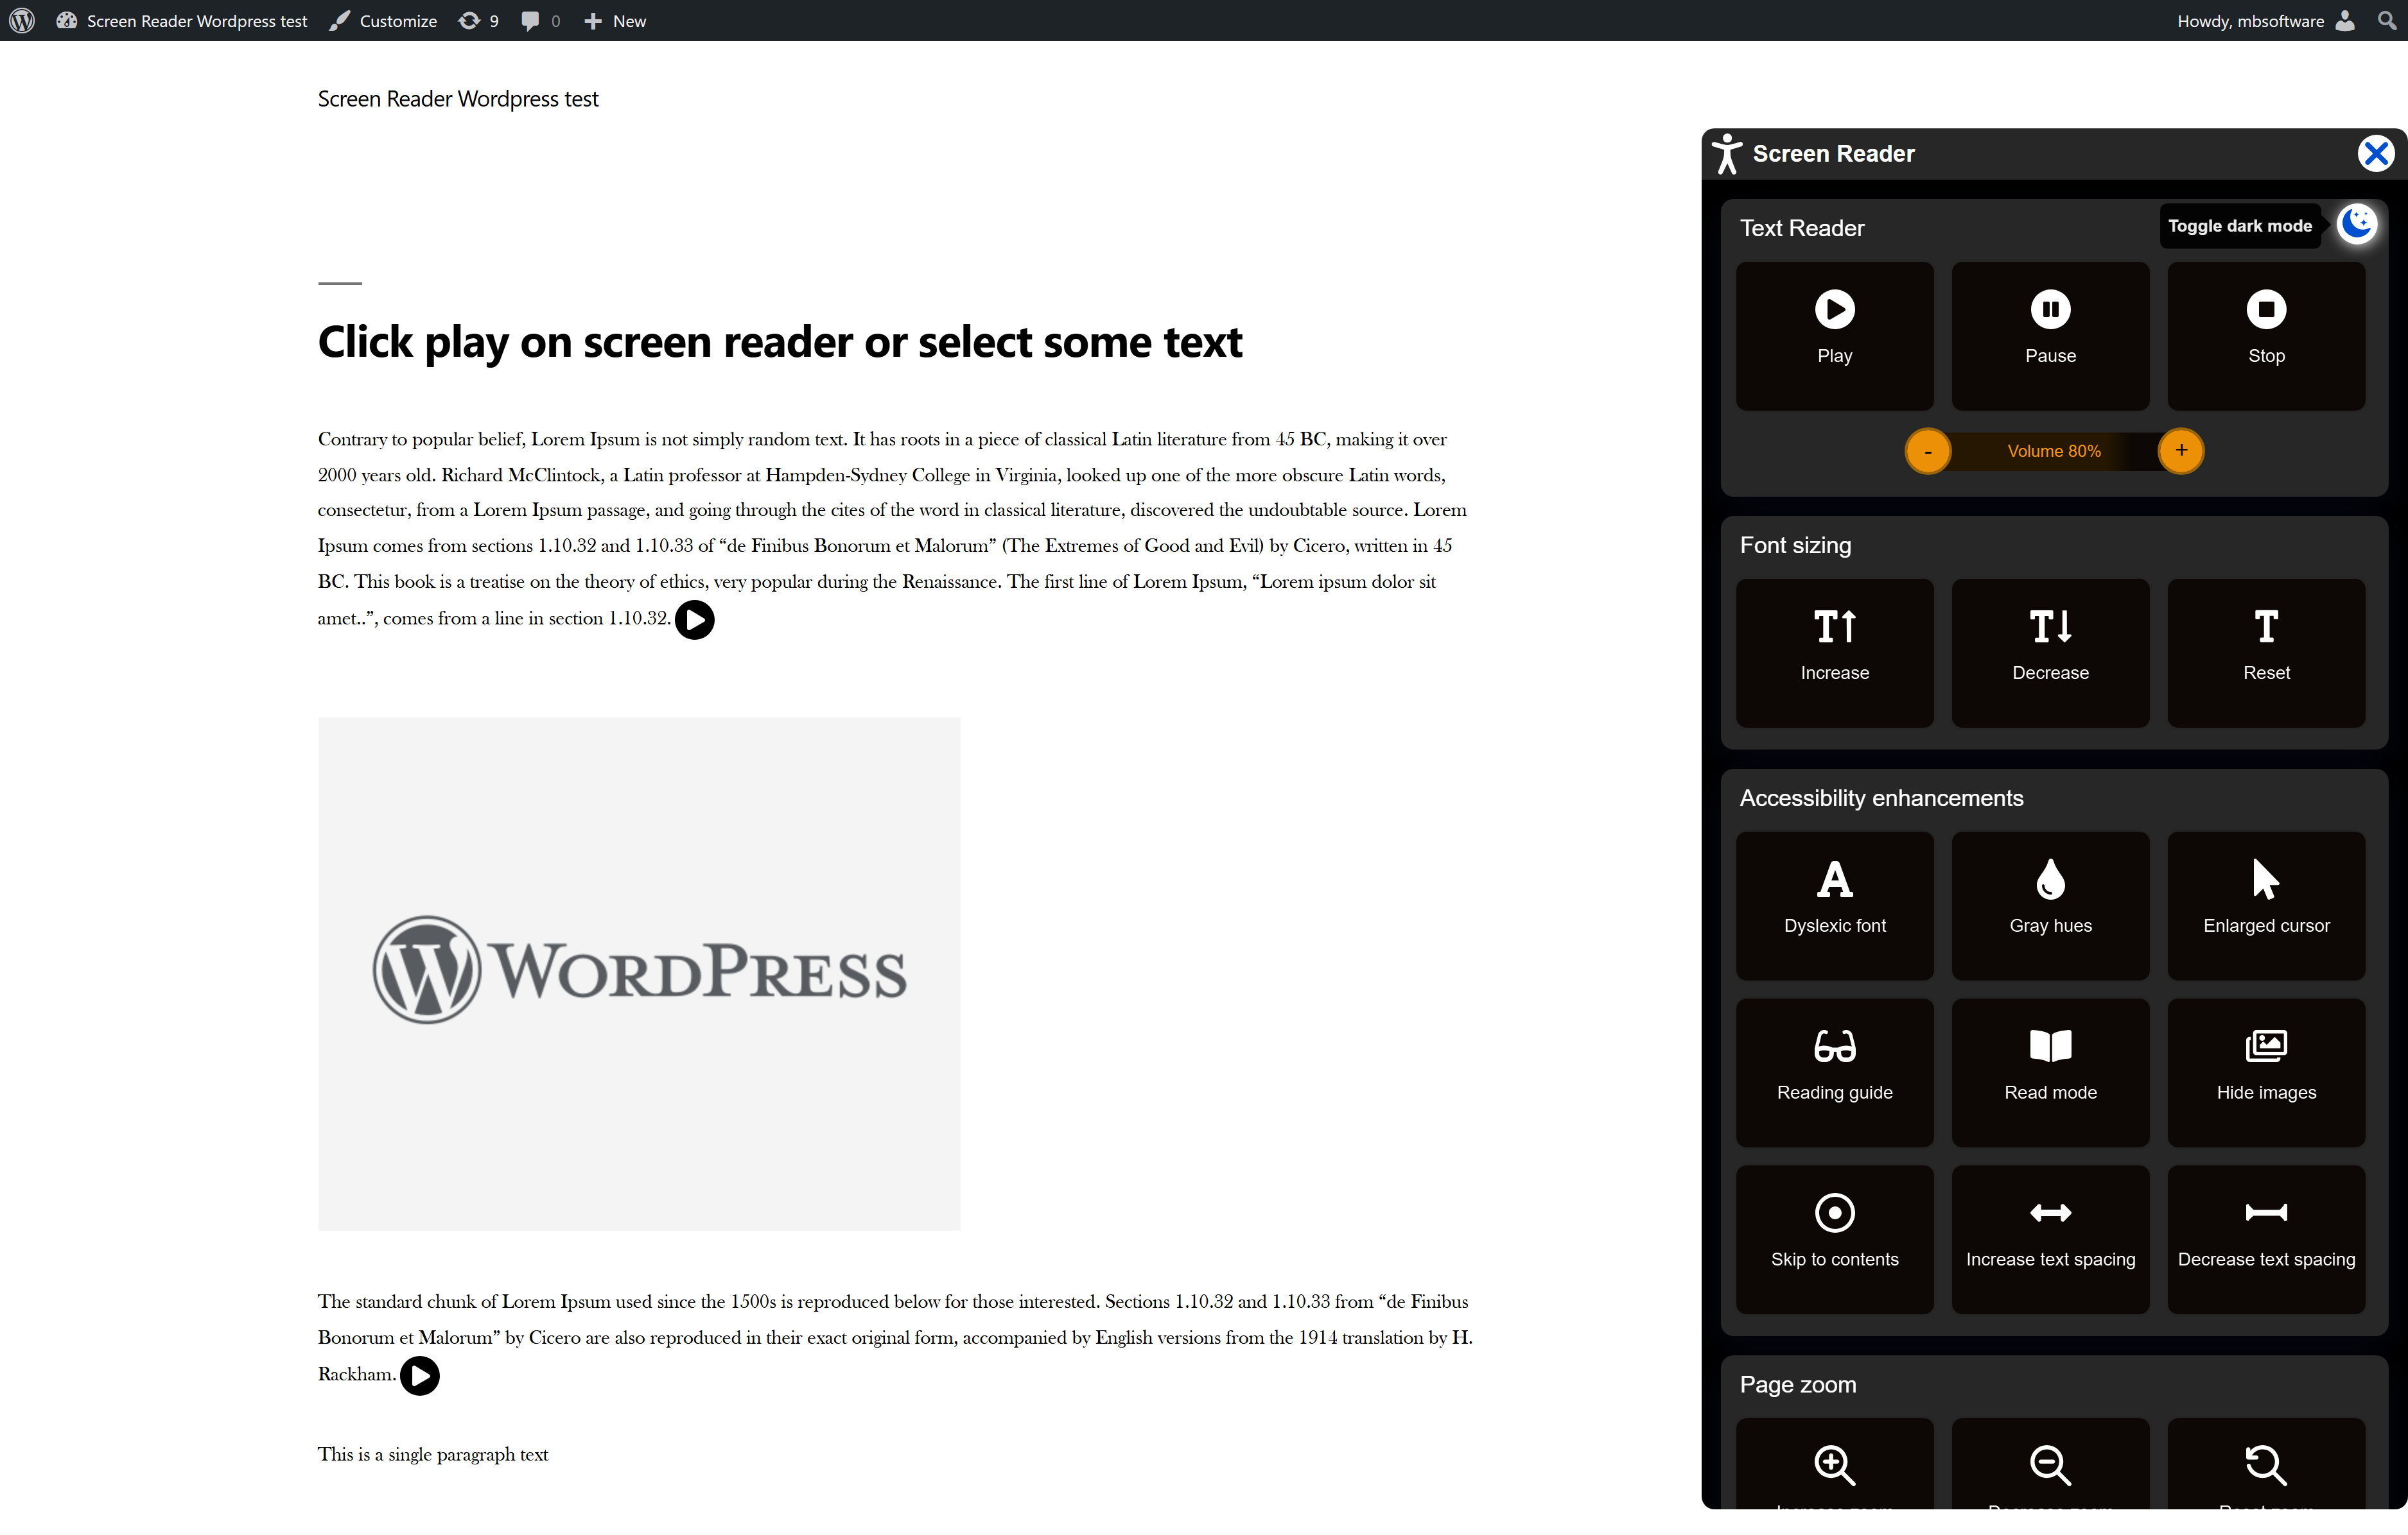Turn on Enlarged cursor
Image resolution: width=2408 pixels, height=1535 pixels.
click(x=2265, y=904)
